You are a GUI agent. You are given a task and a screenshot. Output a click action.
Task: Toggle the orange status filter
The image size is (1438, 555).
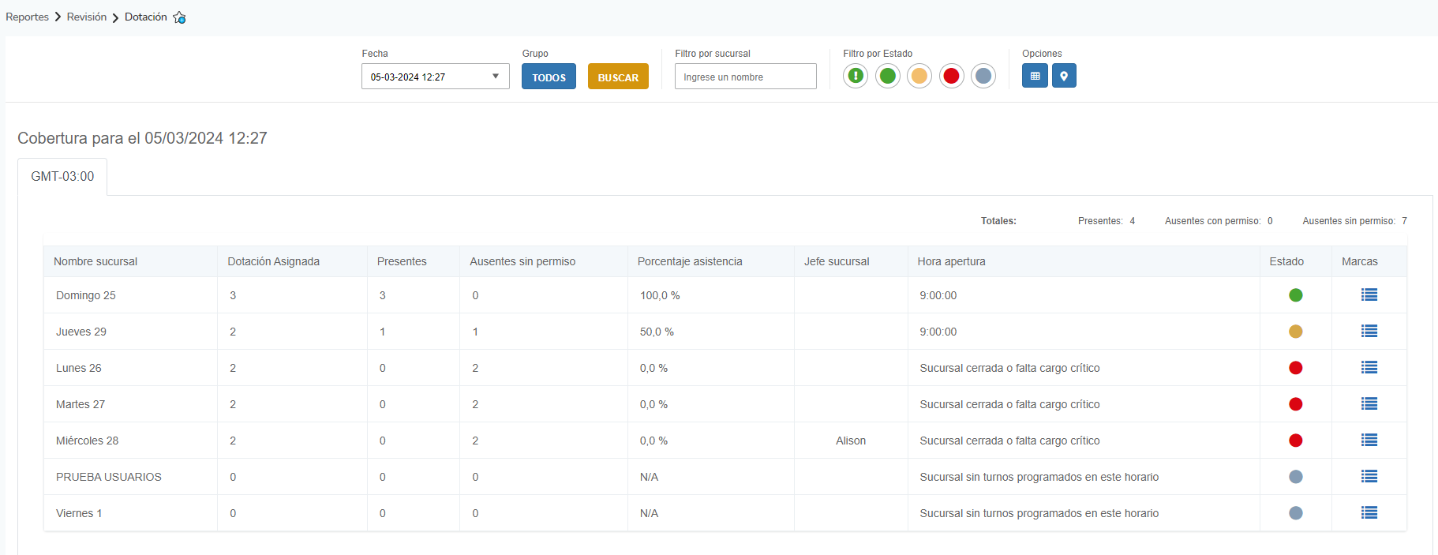[919, 77]
